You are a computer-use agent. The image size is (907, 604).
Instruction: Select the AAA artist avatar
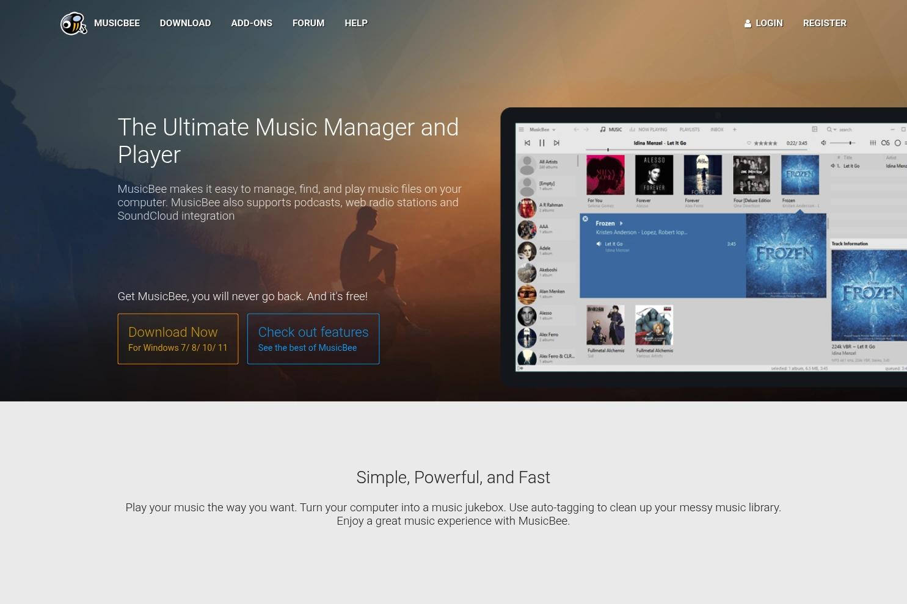click(527, 229)
